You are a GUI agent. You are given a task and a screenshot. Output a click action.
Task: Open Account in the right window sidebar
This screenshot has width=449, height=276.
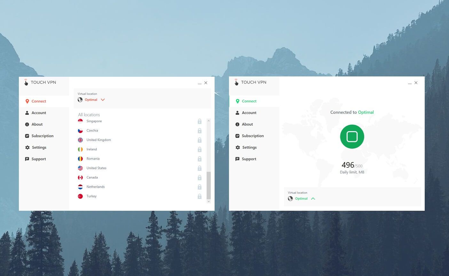click(x=254, y=113)
